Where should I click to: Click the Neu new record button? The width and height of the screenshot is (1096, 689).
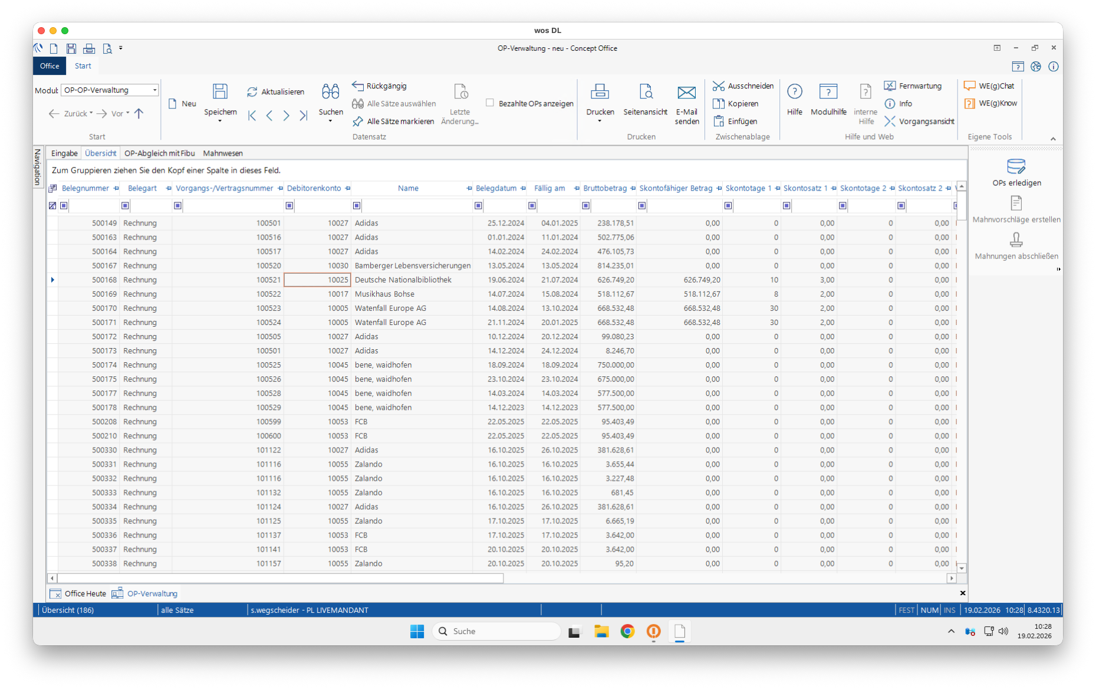(x=182, y=104)
